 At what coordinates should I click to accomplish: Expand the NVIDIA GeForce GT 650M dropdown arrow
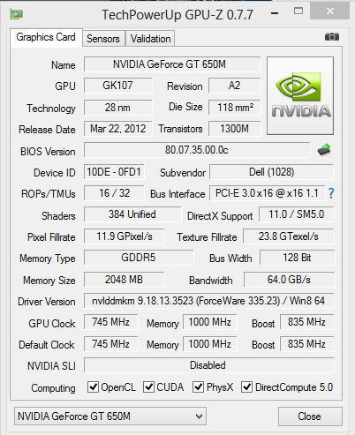coord(200,416)
